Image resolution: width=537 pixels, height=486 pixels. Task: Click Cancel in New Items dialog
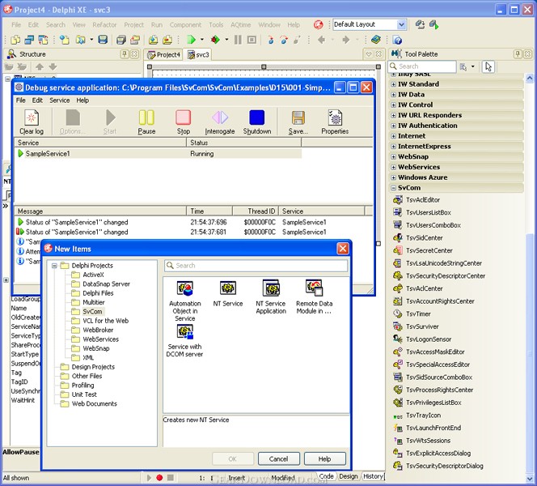[x=278, y=459]
